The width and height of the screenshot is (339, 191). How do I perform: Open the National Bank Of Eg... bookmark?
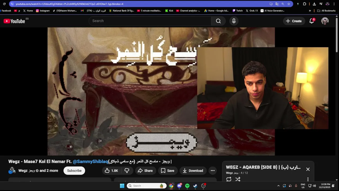(x=121, y=11)
